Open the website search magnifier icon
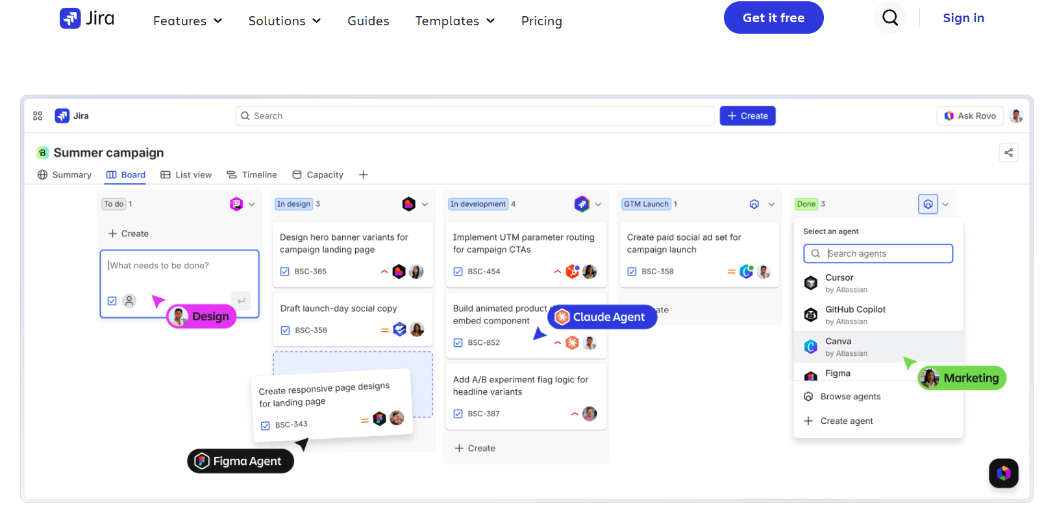The image size is (1044, 505). coord(890,18)
